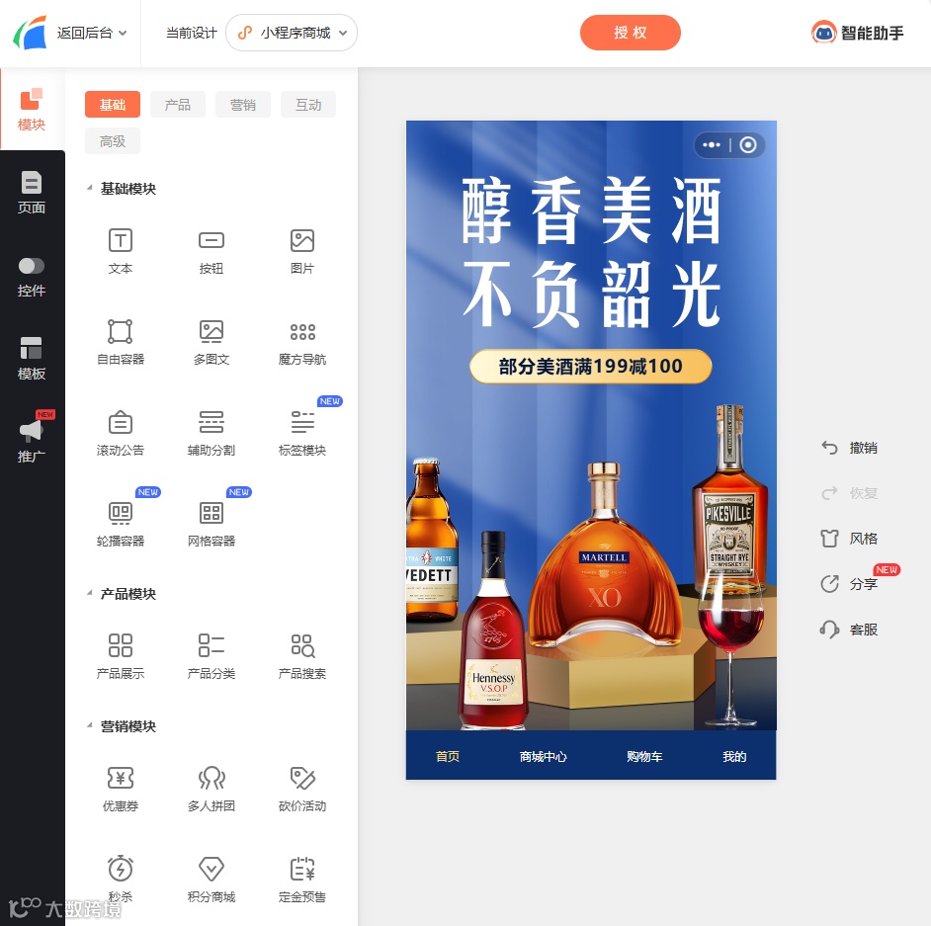Open the 分享 share option
This screenshot has width=931, height=926.
click(849, 584)
